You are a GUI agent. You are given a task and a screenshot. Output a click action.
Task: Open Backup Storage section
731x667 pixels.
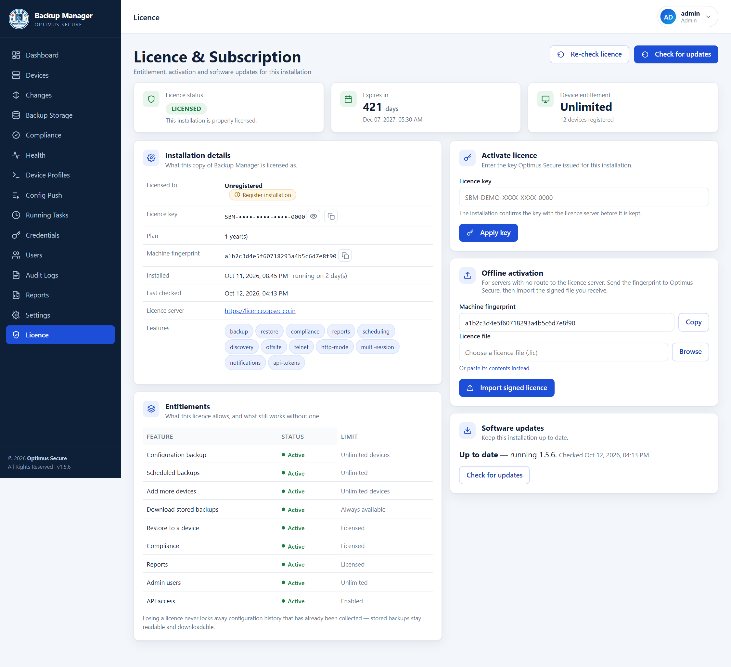[x=60, y=115]
